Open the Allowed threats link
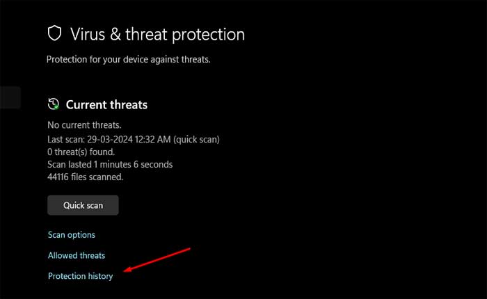The width and height of the screenshot is (487, 299). click(x=77, y=256)
